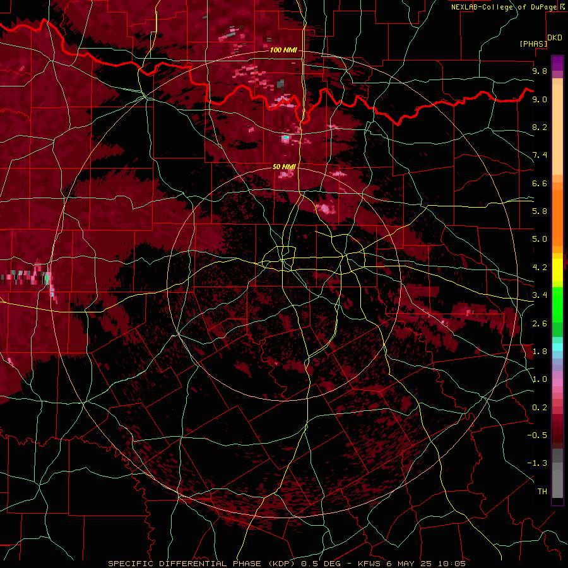Select the 100 NMI range ring label
Image resolution: width=568 pixels, height=568 pixels.
[x=283, y=50]
